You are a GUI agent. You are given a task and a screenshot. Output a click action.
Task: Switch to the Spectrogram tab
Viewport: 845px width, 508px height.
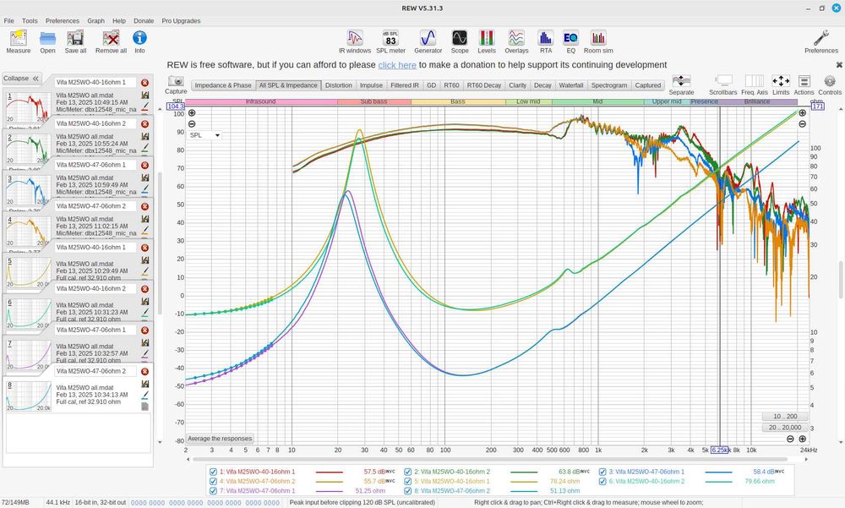coord(609,85)
